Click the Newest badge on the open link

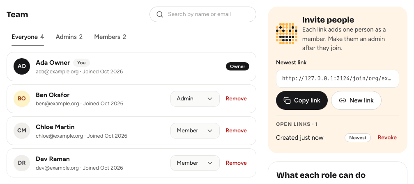click(x=357, y=138)
